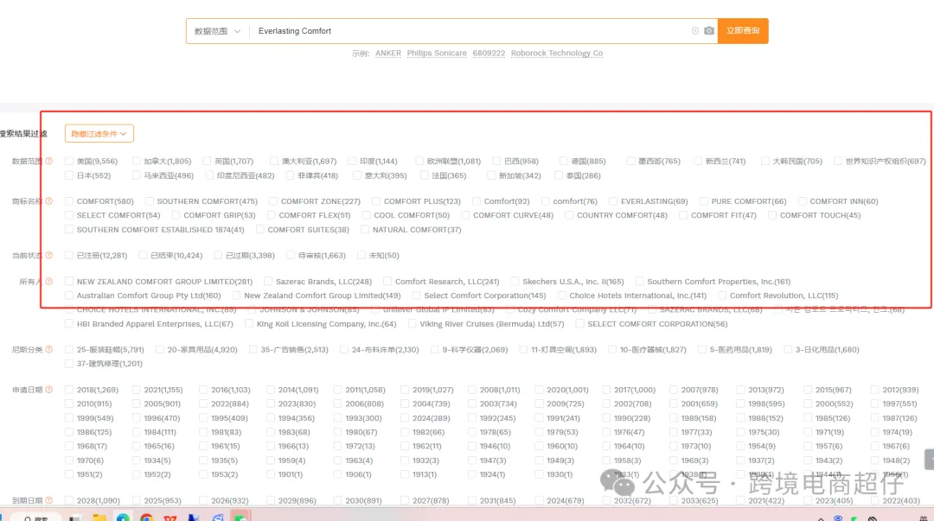The image size is (934, 521).
Task: Select the 日本(552) checkbox
Action: (x=69, y=175)
